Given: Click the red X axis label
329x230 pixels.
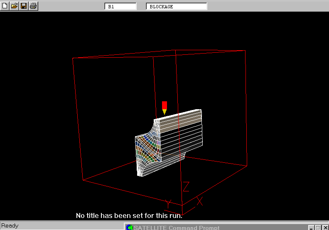Looking at the screenshot, I should pos(199,201).
